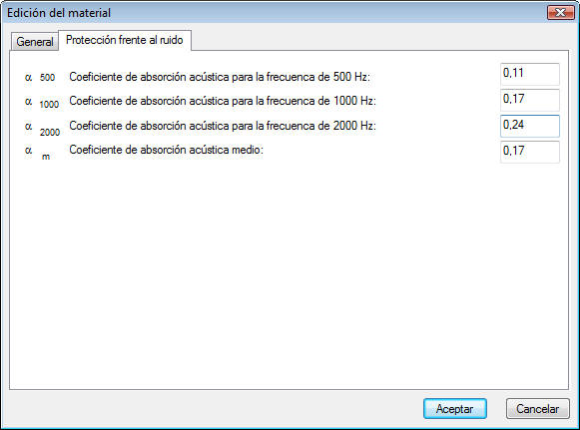Click the 2000 Hz coefficient label text

223,126
